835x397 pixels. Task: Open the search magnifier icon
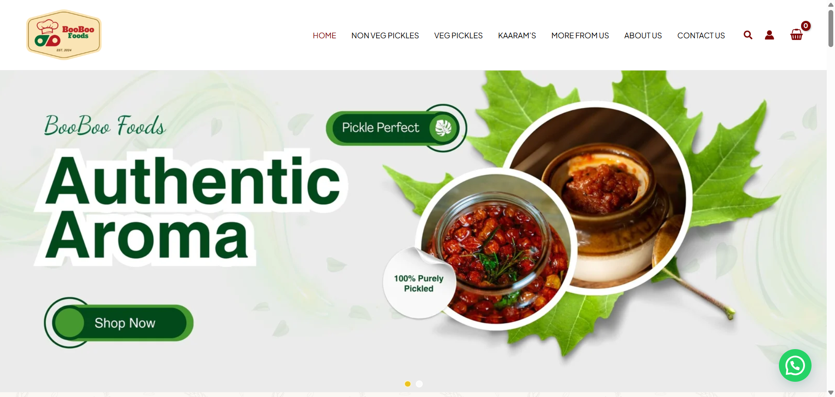[x=748, y=35]
